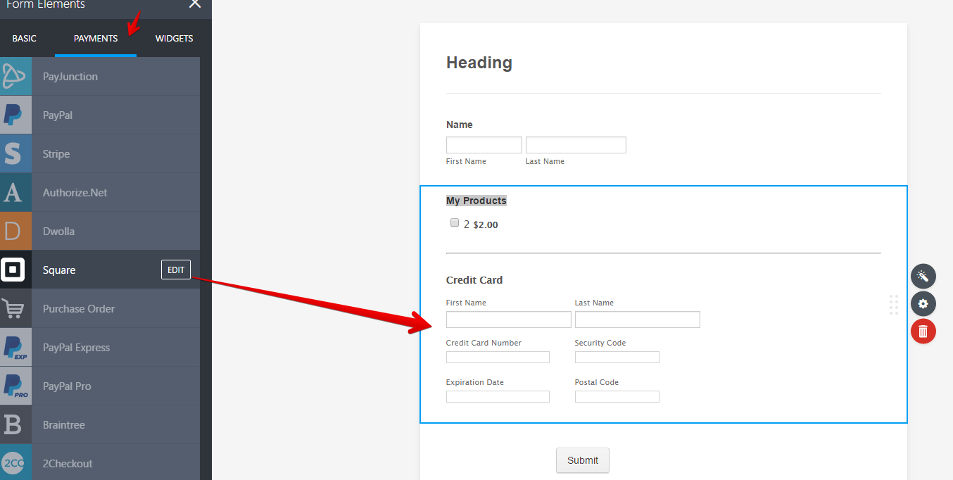Choose the Stripe payment icon
This screenshot has width=953, height=480.
tap(15, 154)
